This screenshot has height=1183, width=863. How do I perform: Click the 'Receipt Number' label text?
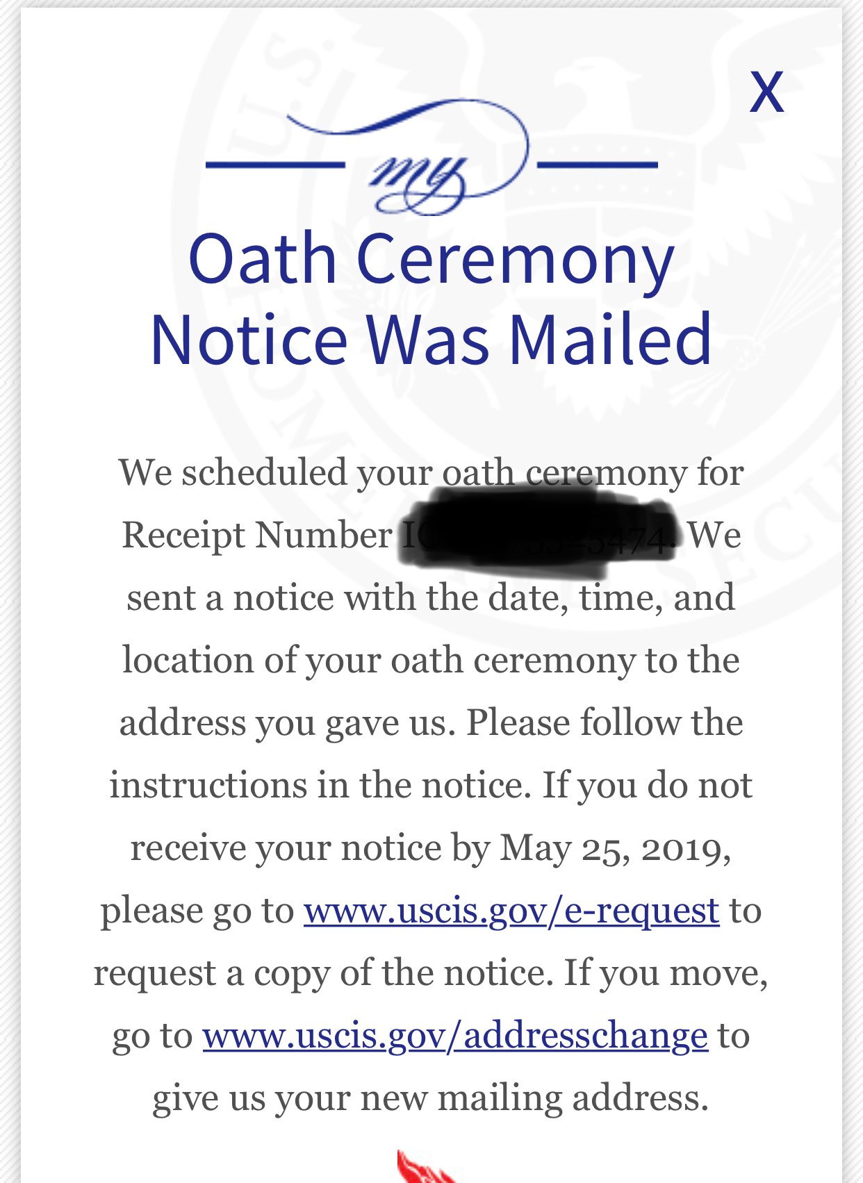[257, 536]
